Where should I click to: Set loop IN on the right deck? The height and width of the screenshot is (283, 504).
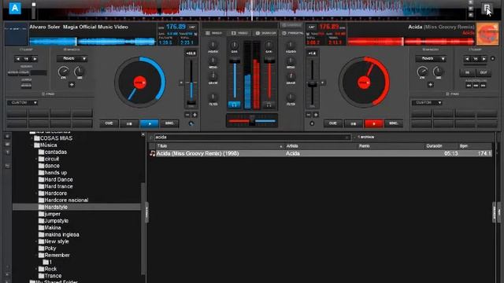(x=467, y=73)
